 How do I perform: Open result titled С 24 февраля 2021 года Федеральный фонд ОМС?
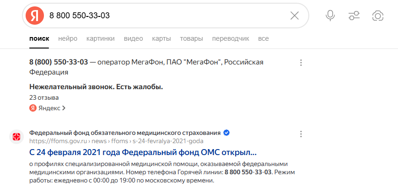coord(143,153)
